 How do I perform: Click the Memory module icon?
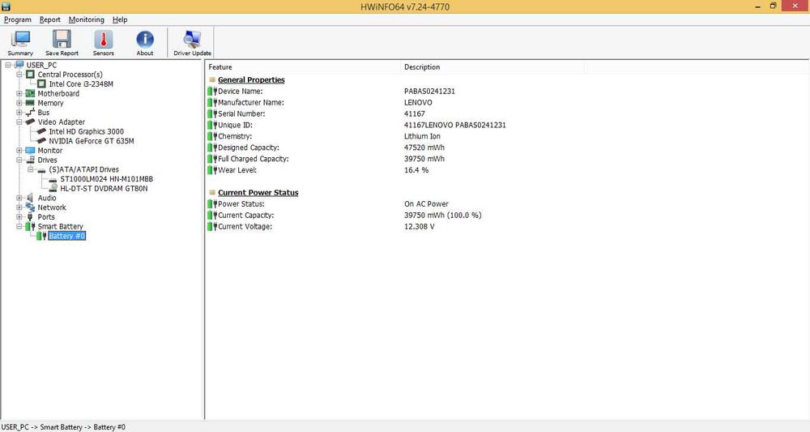pyautogui.click(x=31, y=103)
